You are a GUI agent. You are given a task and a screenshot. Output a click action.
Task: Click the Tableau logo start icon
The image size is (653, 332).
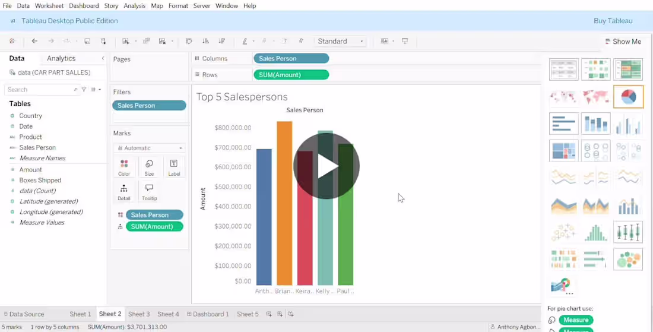tap(12, 41)
